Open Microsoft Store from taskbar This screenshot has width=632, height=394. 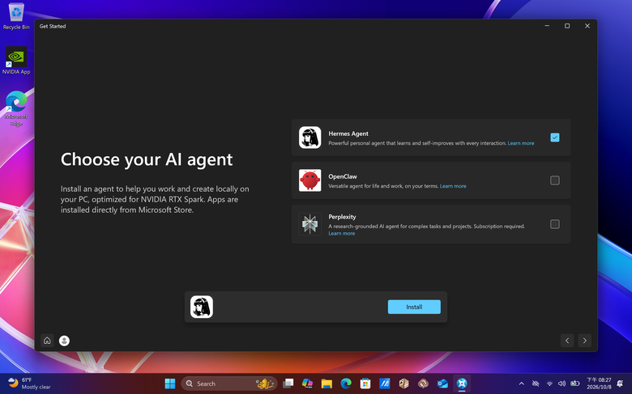pos(365,383)
